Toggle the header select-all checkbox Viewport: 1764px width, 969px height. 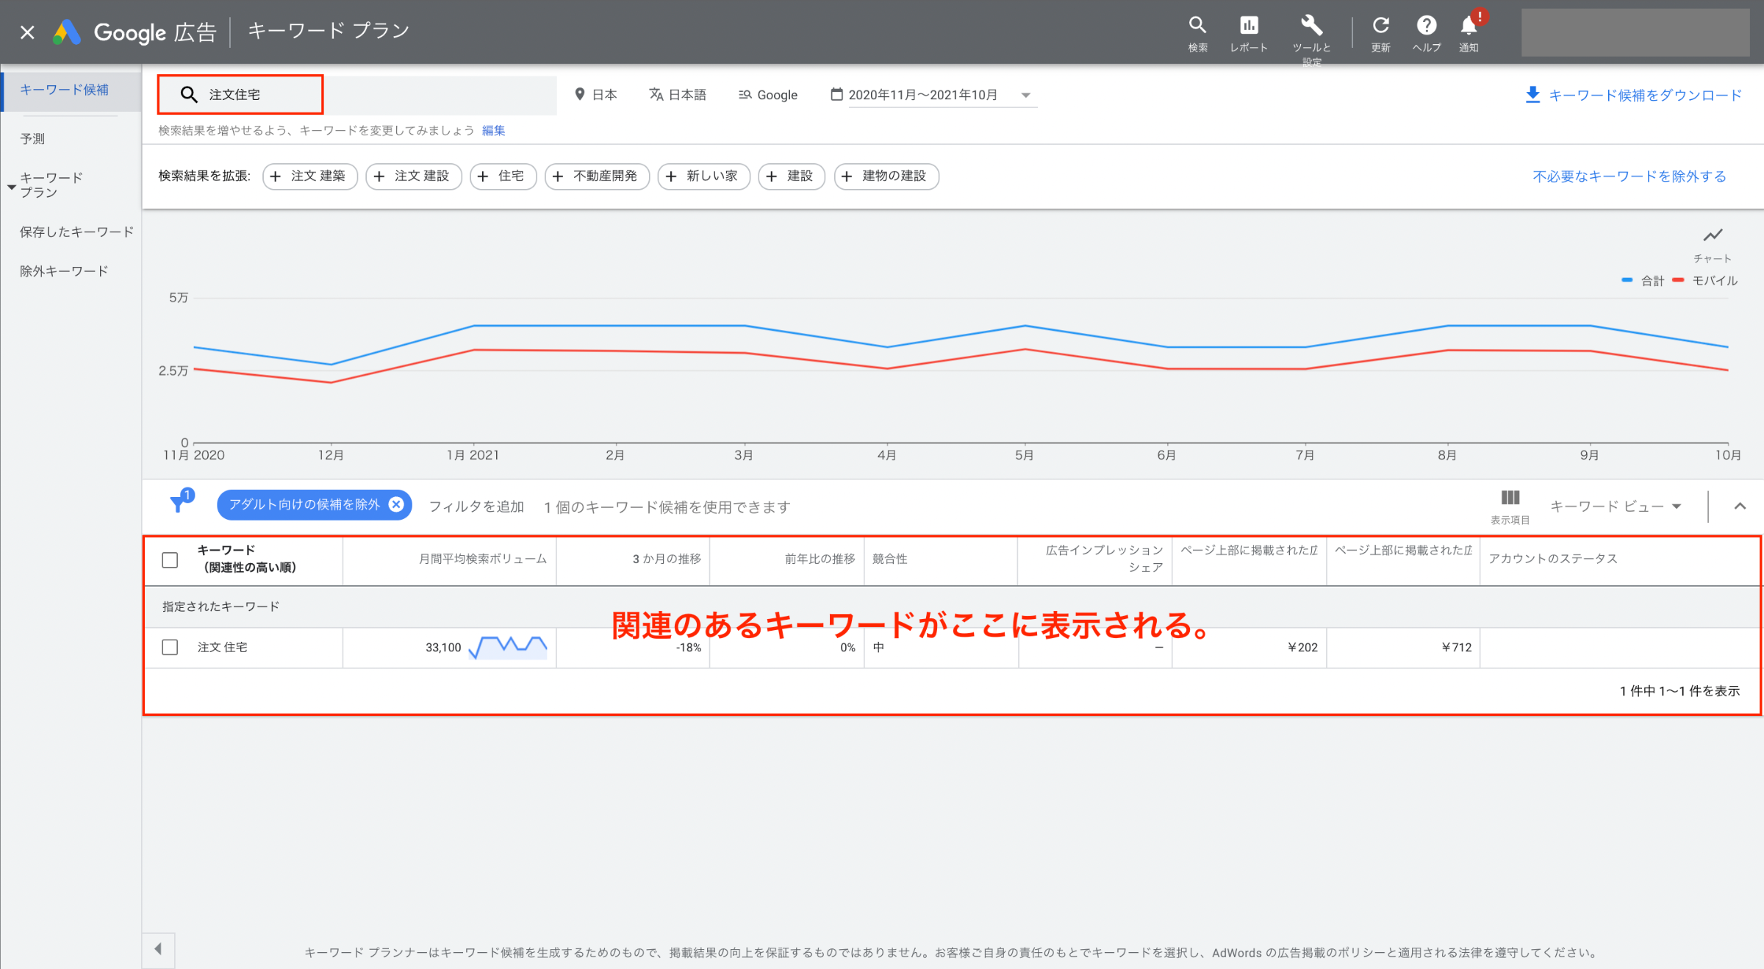(170, 560)
